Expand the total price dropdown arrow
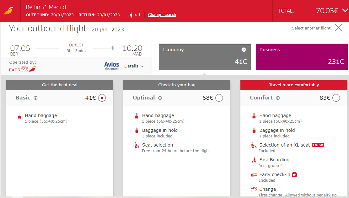 tap(345, 10)
